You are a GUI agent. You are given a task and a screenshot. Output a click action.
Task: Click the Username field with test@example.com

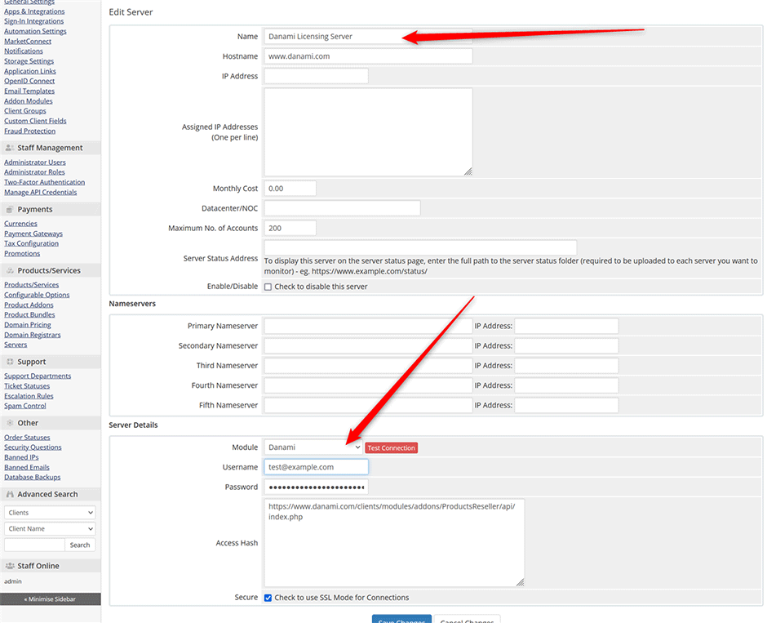click(316, 467)
